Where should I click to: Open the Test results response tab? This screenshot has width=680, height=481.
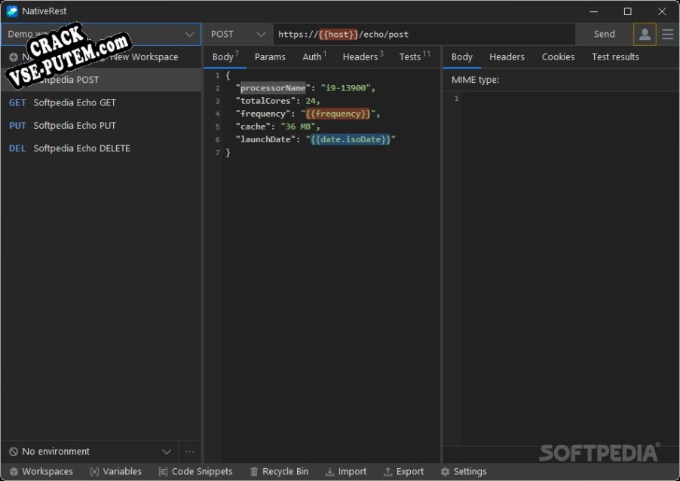click(x=615, y=56)
